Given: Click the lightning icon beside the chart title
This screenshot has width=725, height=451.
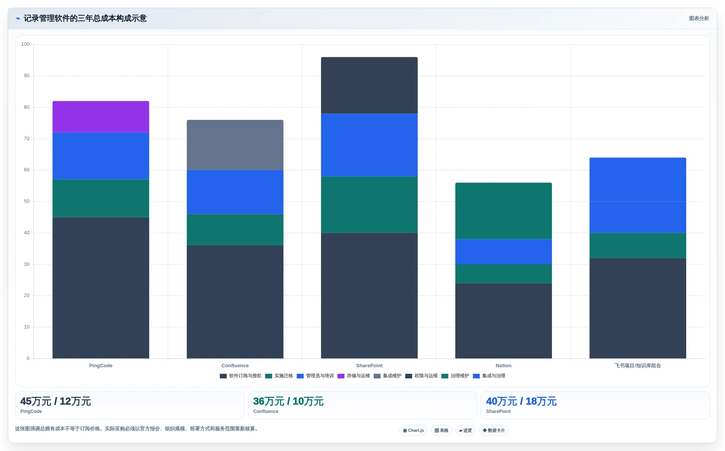Looking at the screenshot, I should click(x=18, y=18).
